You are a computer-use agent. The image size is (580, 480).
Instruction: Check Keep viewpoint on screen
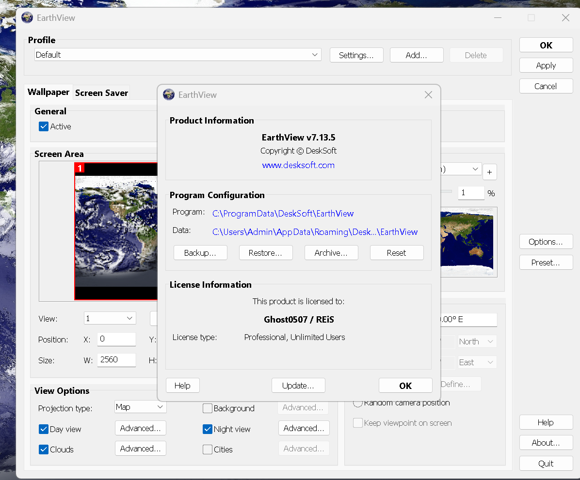[358, 423]
